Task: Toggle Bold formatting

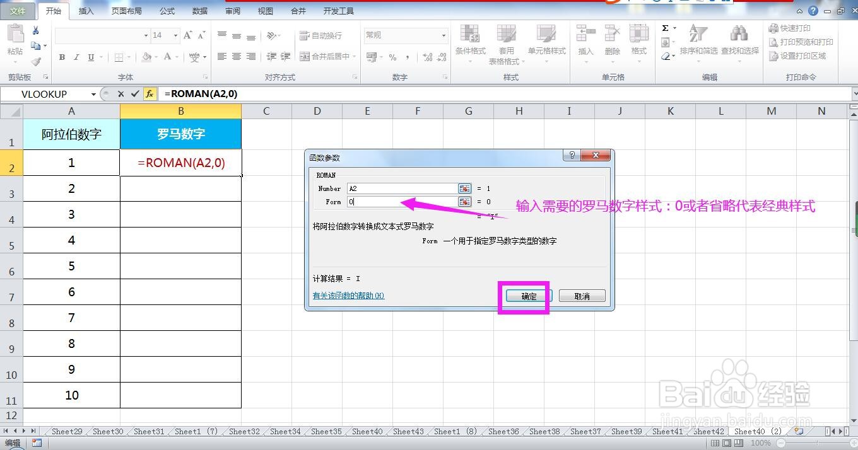Action: [62, 57]
